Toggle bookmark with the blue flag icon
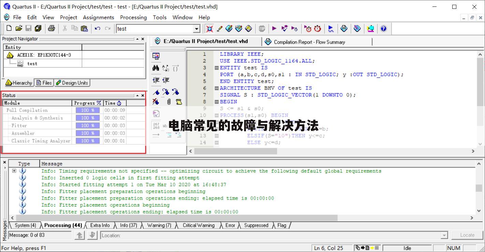This screenshot has width=485, height=252. point(156,92)
